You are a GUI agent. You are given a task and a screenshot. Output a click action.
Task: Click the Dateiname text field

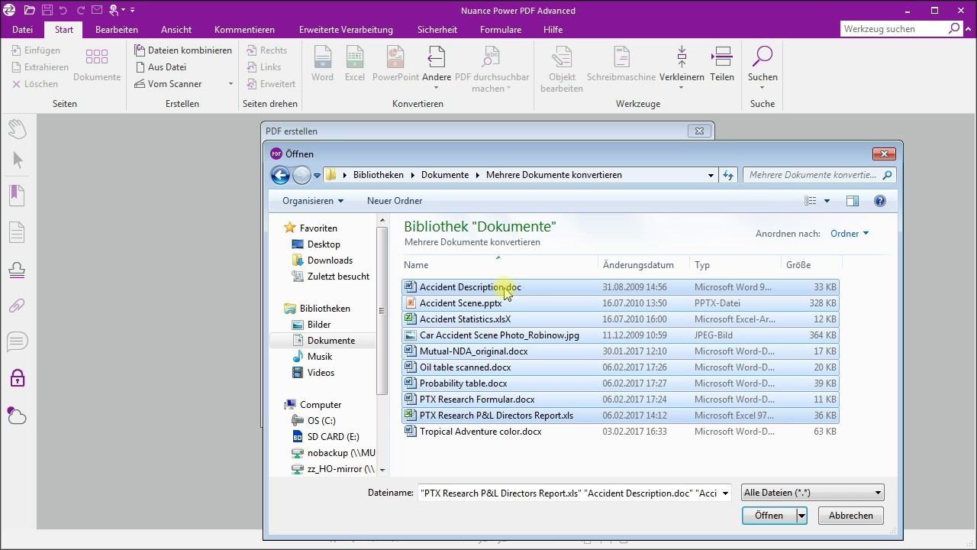coord(568,493)
